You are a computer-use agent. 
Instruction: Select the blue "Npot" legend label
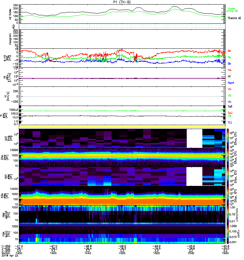pos(231,83)
